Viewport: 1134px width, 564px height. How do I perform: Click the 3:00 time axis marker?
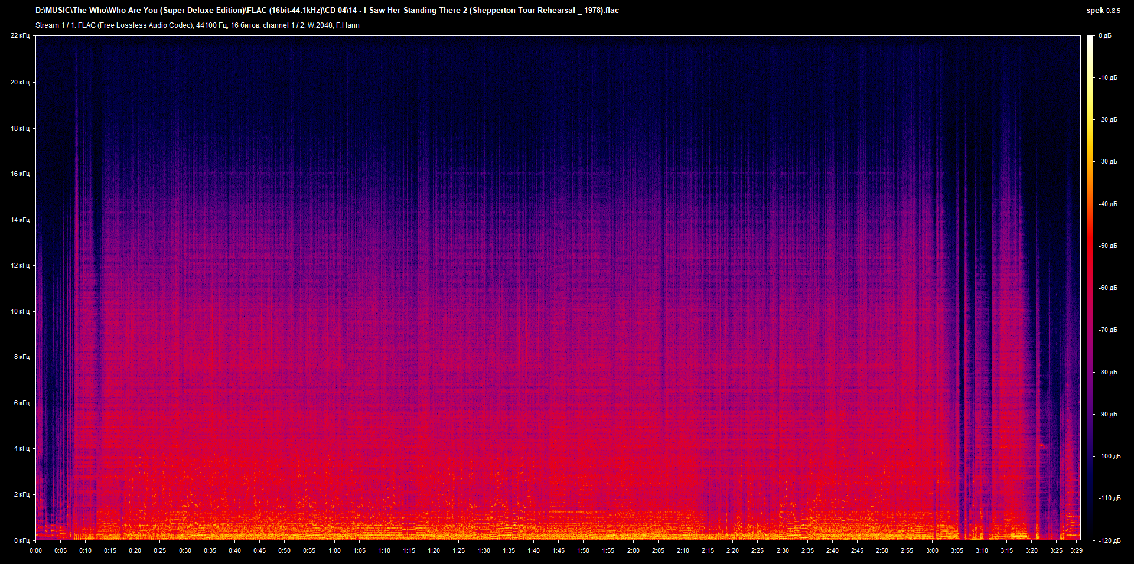point(932,550)
